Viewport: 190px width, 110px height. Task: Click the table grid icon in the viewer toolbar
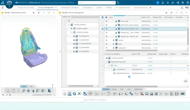[13, 91]
